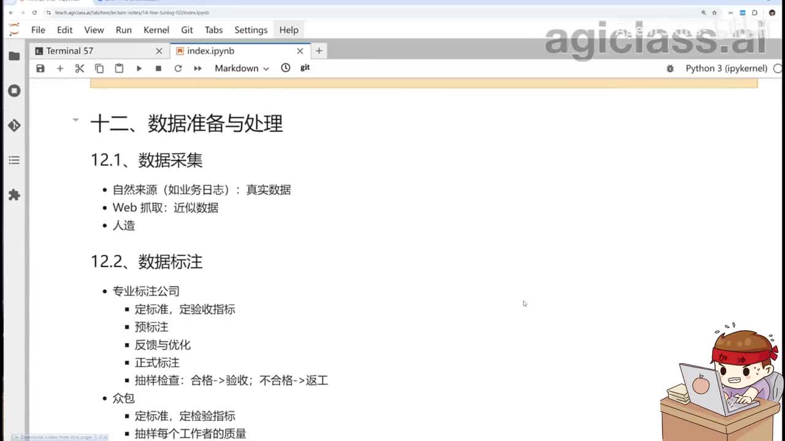Screen dimensions: 785x441
Task: Open the cell type Markdown dropdown
Action: (242, 68)
